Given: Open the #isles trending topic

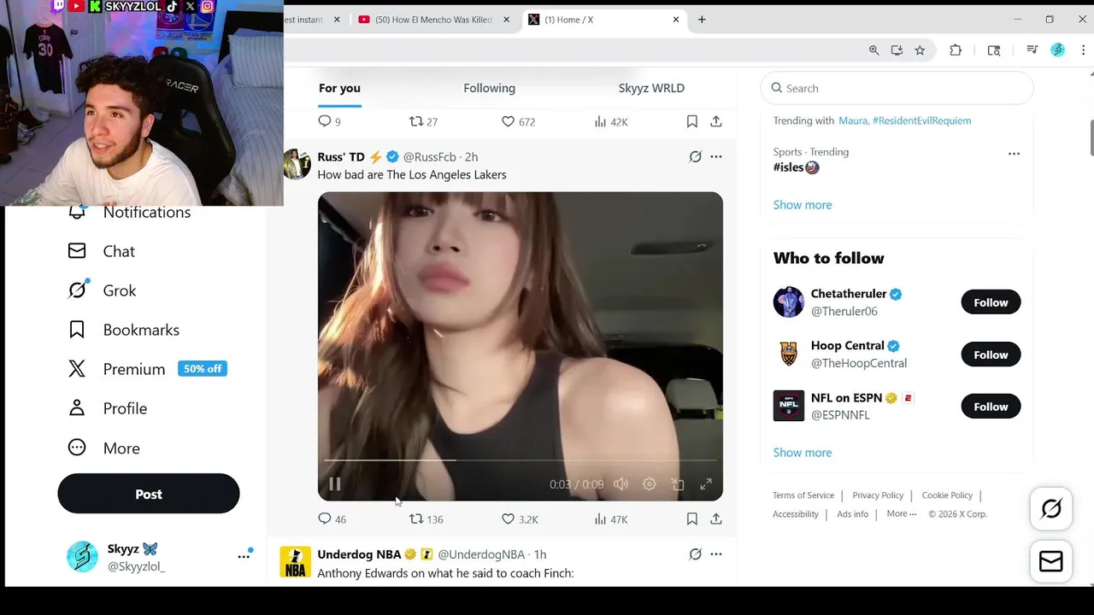Looking at the screenshot, I should [x=796, y=167].
